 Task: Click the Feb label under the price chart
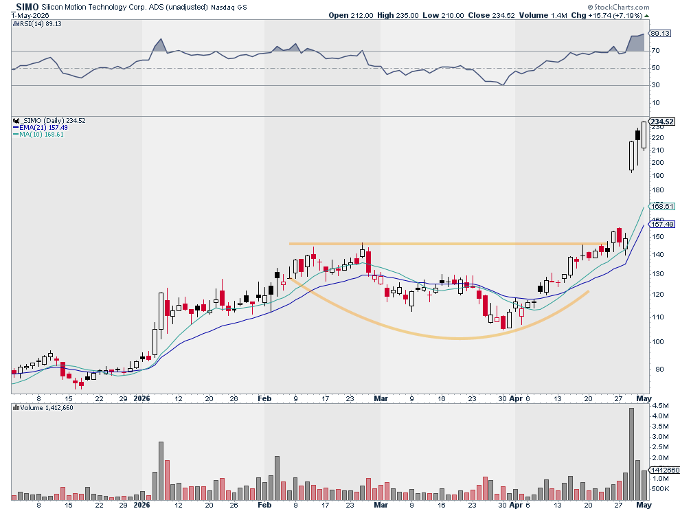click(264, 398)
